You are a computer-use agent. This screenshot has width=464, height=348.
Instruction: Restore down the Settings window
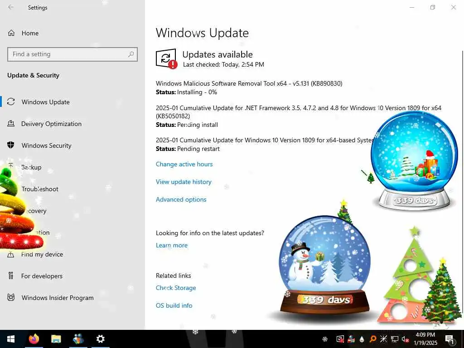[433, 7]
